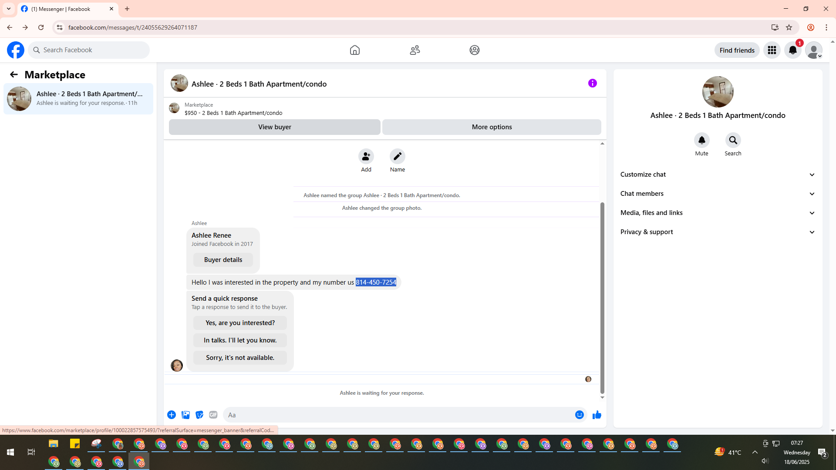Open the Groups icon in top navigation
Image resolution: width=836 pixels, height=470 pixels.
475,50
